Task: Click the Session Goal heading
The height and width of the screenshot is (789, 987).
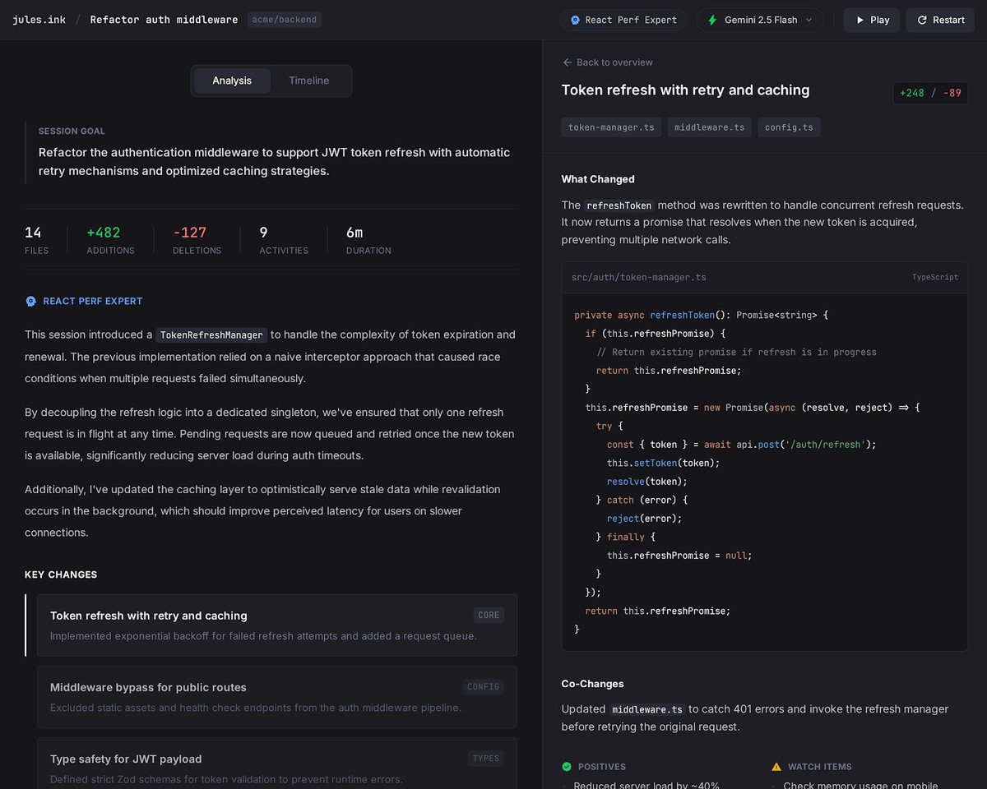Action: click(72, 131)
